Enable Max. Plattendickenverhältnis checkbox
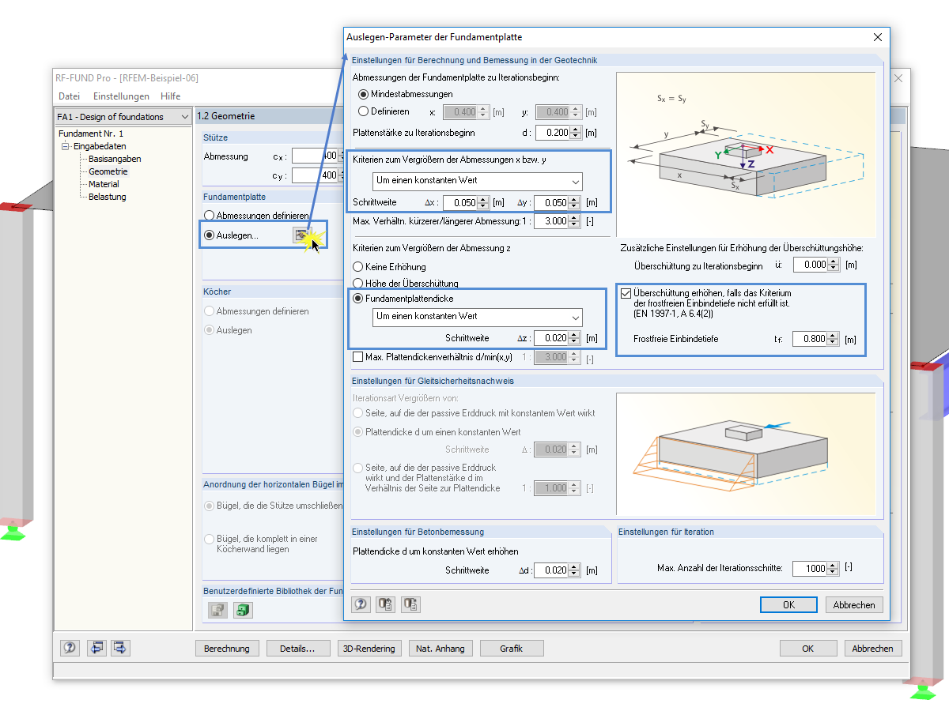The width and height of the screenshot is (949, 711). [x=358, y=357]
